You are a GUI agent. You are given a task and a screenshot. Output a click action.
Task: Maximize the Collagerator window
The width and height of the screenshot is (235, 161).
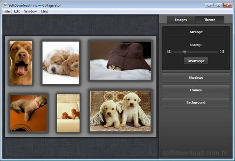(x=218, y=5)
